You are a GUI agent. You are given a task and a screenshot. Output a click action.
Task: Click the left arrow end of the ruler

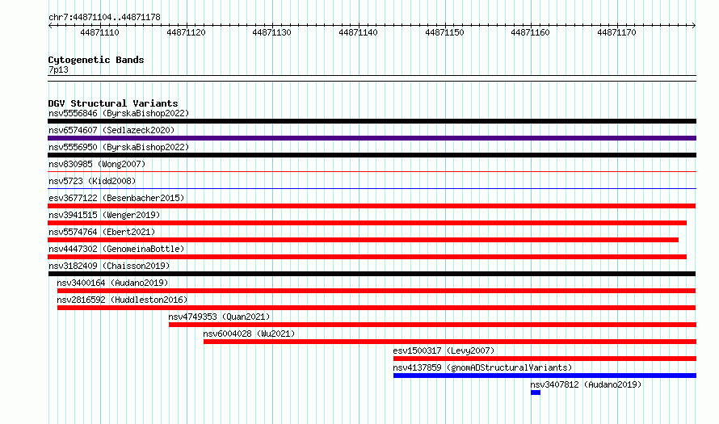50,25
